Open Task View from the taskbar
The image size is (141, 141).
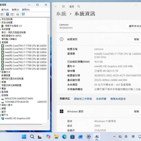click(x=40, y=137)
